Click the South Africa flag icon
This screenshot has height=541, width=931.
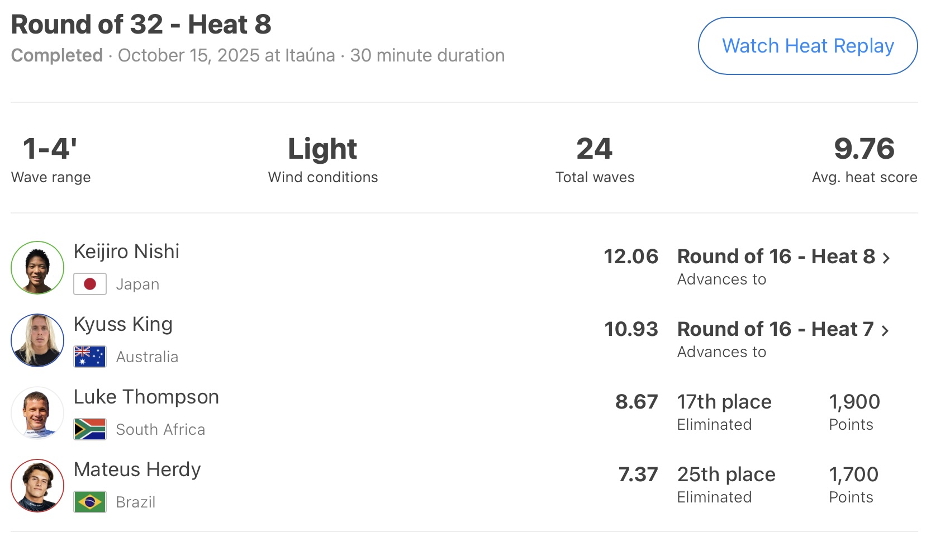[x=90, y=429]
